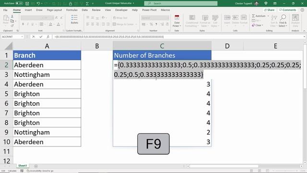Click the lock icon in quick access toolbar
The width and height of the screenshot is (307, 173).
tap(71, 3)
